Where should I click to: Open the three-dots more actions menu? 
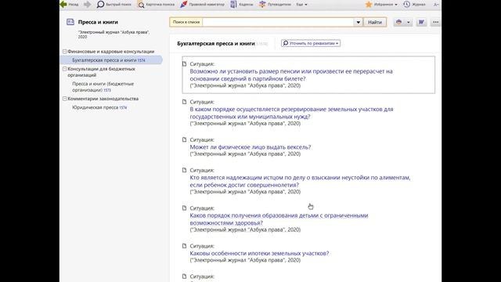click(x=435, y=22)
